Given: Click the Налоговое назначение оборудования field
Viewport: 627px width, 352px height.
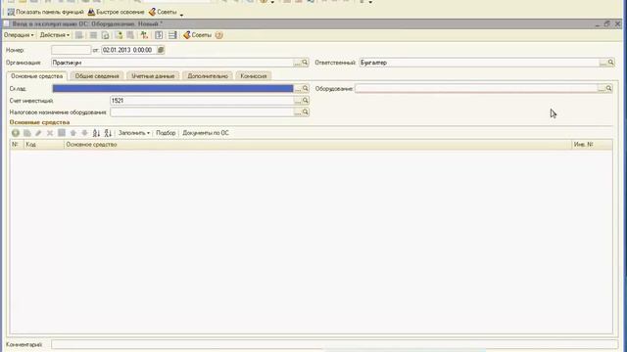Looking at the screenshot, I should (x=202, y=112).
